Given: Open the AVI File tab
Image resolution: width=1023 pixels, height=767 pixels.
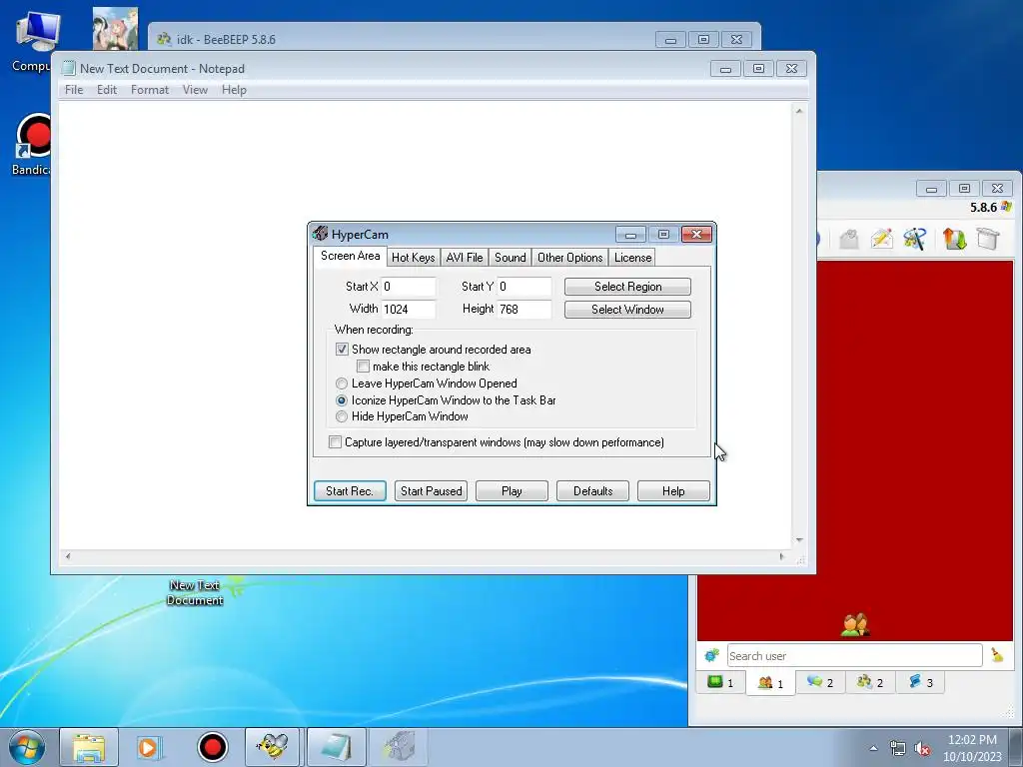Looking at the screenshot, I should click(465, 258).
